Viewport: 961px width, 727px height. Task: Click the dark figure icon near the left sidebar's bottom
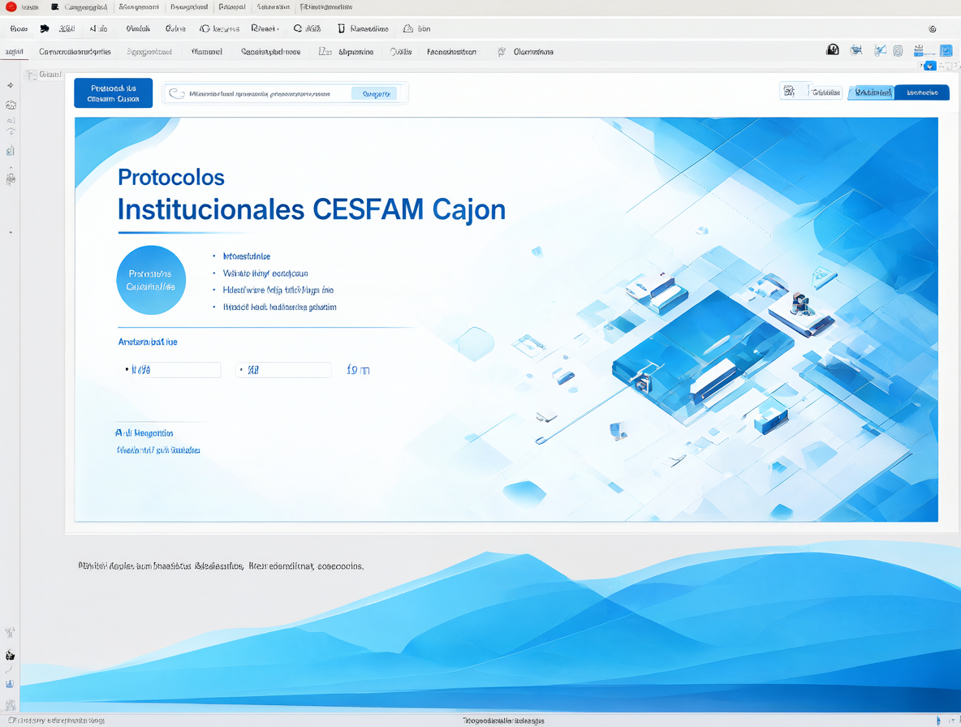[x=10, y=656]
